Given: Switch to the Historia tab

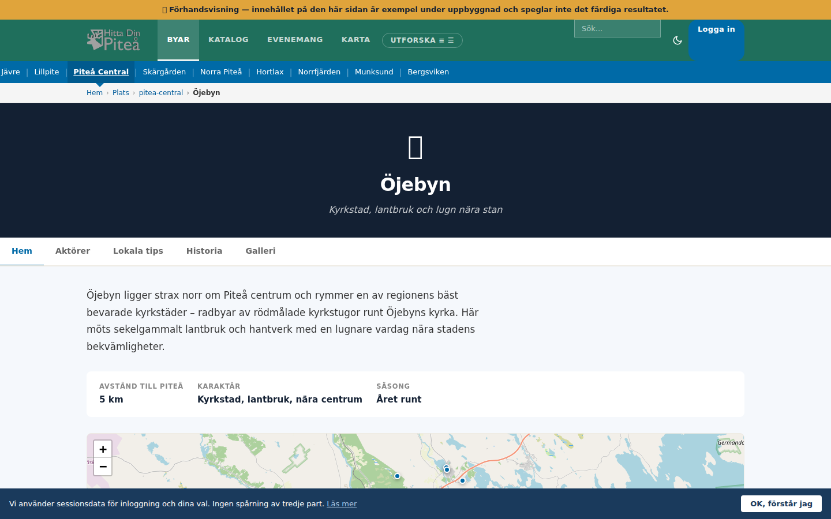Looking at the screenshot, I should pyautogui.click(x=204, y=251).
